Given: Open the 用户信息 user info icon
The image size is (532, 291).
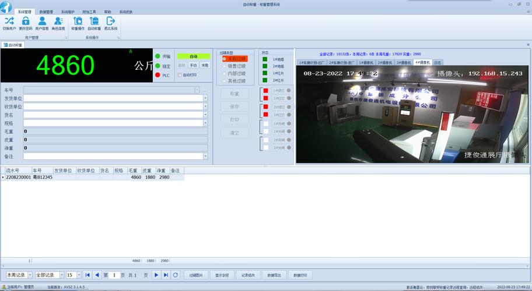Looking at the screenshot, I should [x=42, y=23].
